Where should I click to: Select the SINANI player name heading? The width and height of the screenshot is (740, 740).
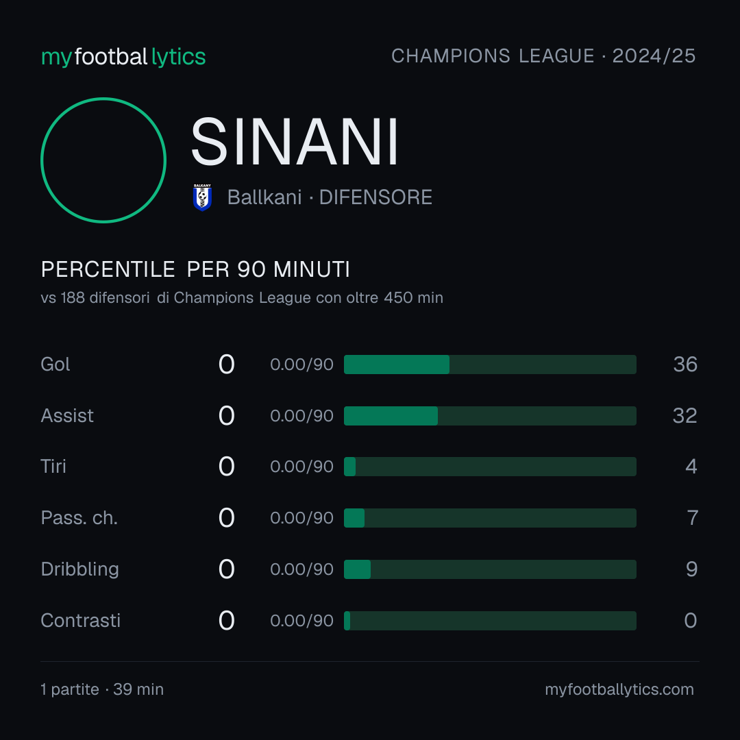[x=295, y=142]
